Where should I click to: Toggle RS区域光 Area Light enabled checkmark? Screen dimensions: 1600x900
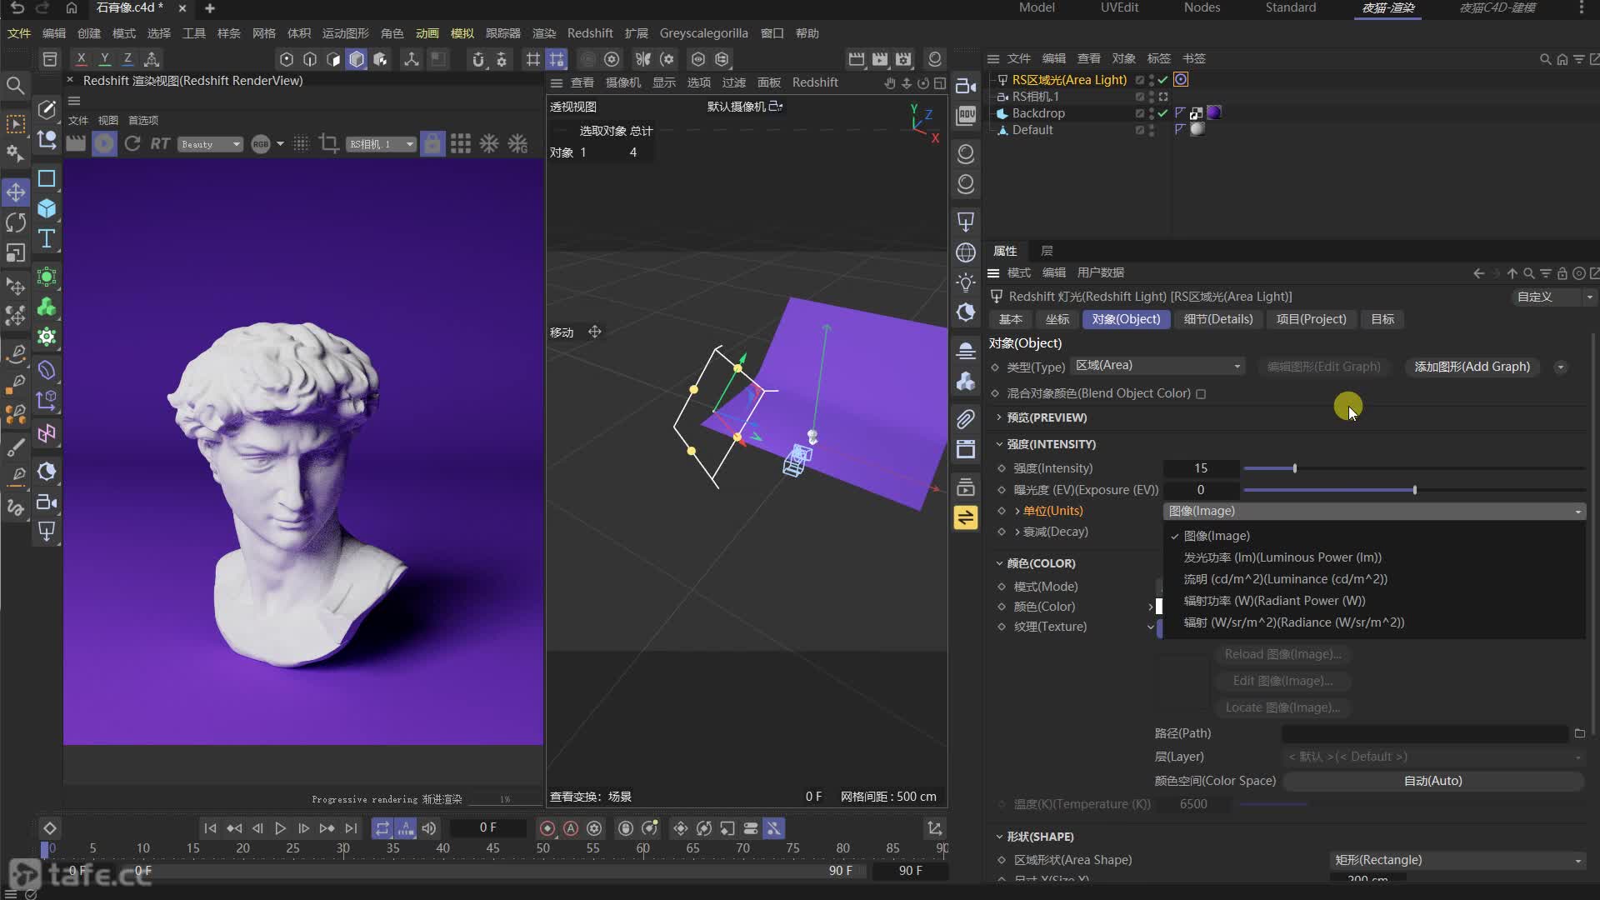(1162, 80)
